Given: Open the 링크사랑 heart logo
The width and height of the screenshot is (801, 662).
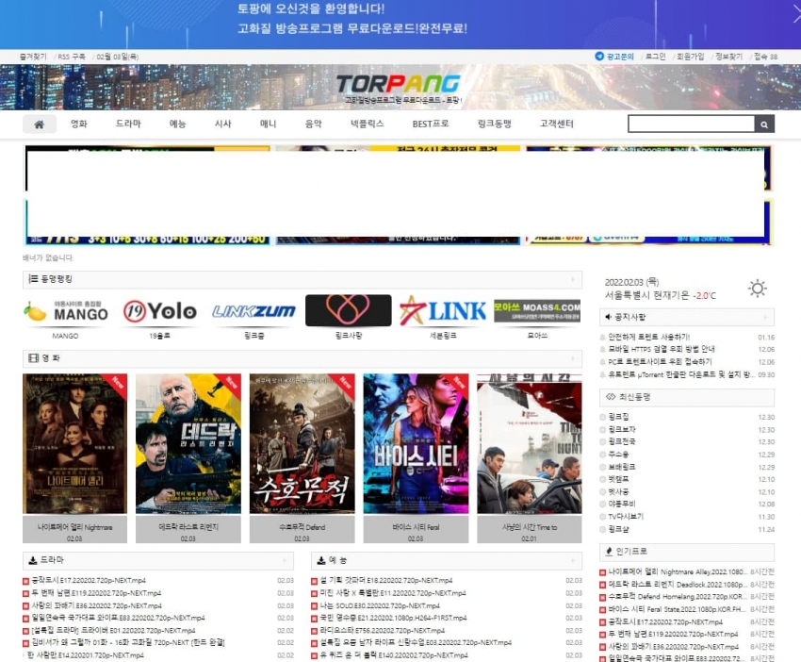Looking at the screenshot, I should click(x=349, y=310).
